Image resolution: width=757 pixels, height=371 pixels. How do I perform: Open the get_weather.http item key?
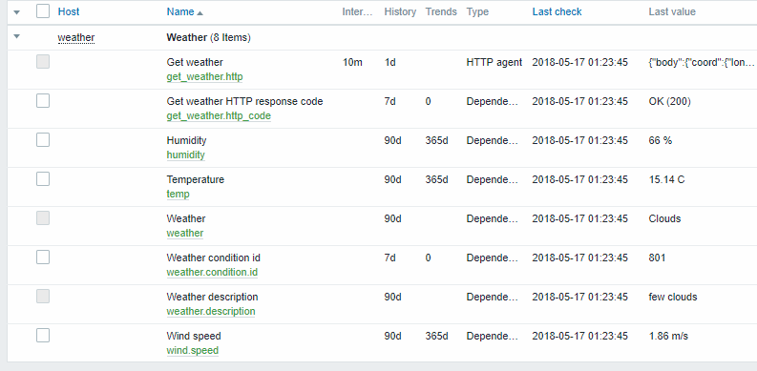204,76
